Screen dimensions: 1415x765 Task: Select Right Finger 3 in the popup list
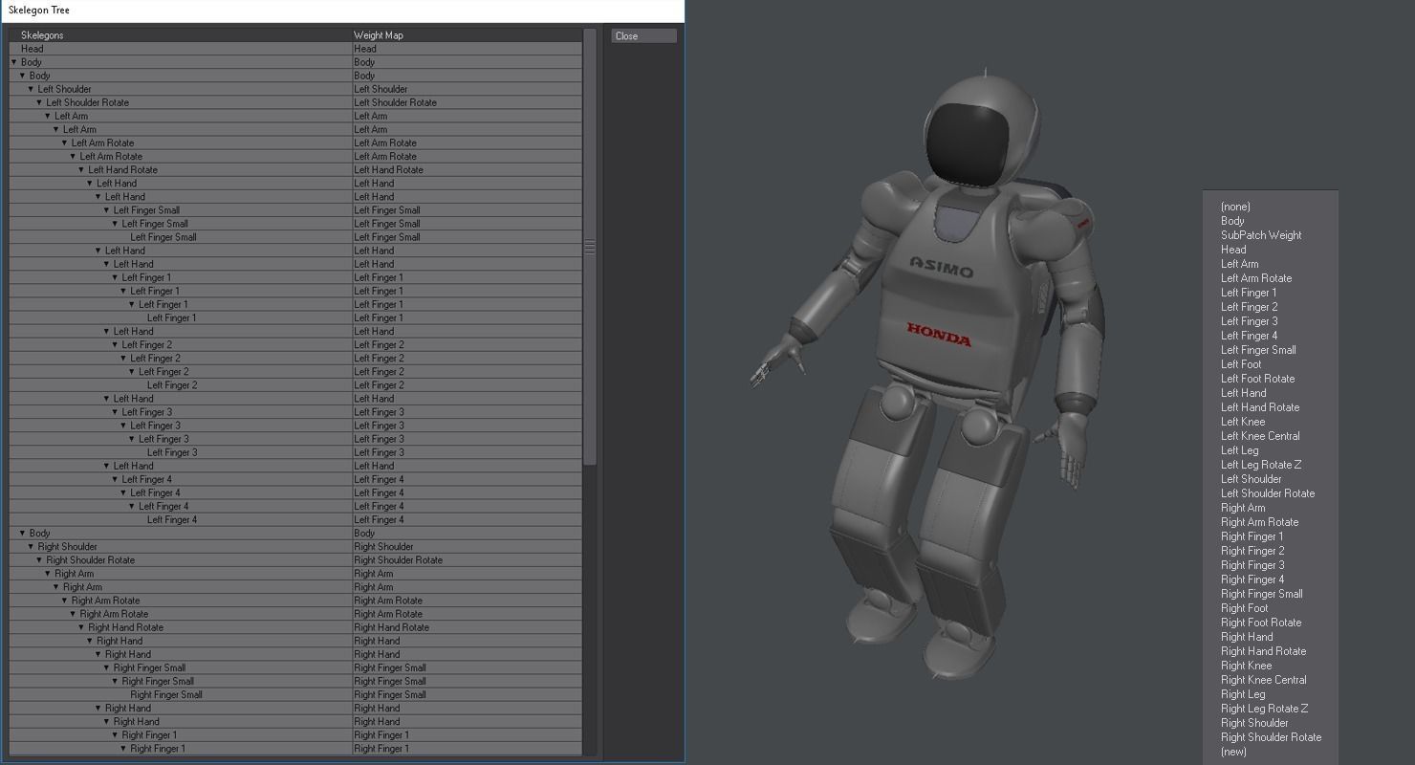(x=1252, y=565)
